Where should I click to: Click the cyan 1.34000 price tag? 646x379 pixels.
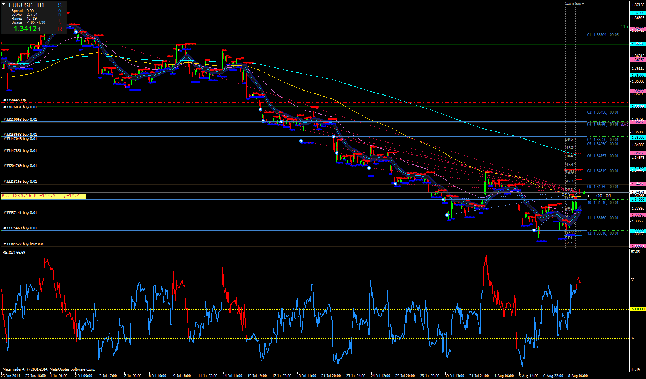coord(638,200)
